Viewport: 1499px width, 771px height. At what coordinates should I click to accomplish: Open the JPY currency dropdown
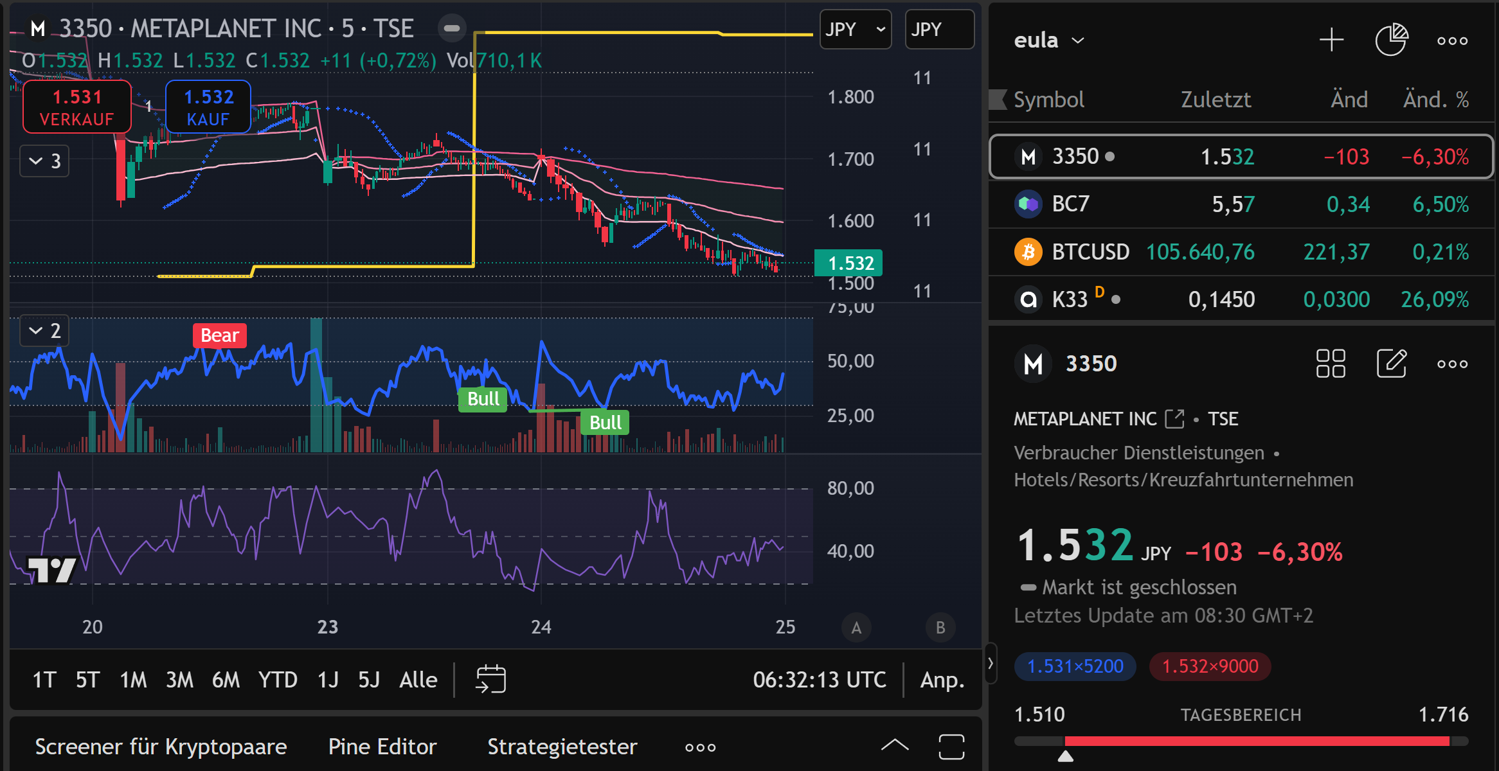(856, 29)
